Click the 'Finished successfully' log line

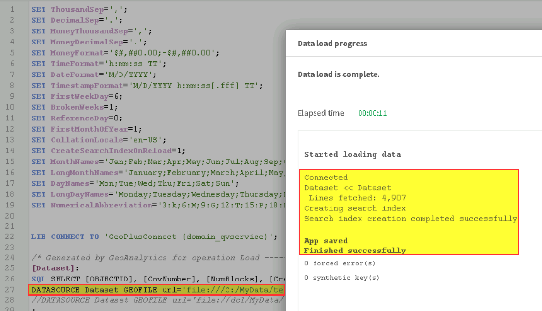(355, 251)
